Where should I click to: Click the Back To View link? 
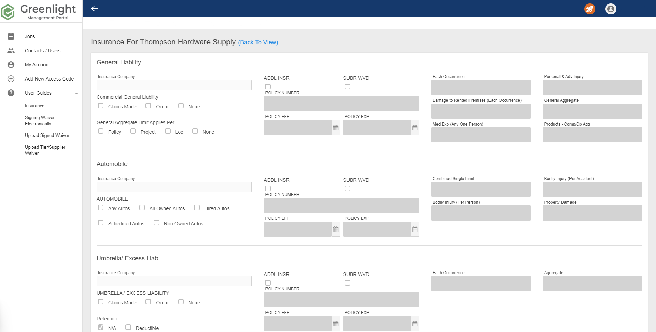coord(258,42)
